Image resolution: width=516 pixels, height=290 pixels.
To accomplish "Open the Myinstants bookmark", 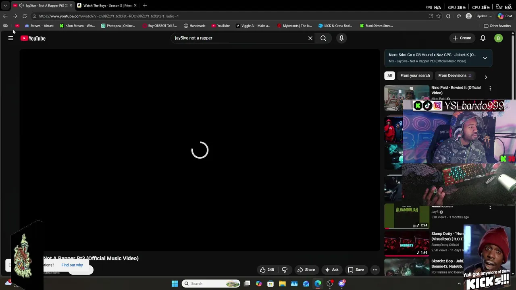I will point(294,26).
